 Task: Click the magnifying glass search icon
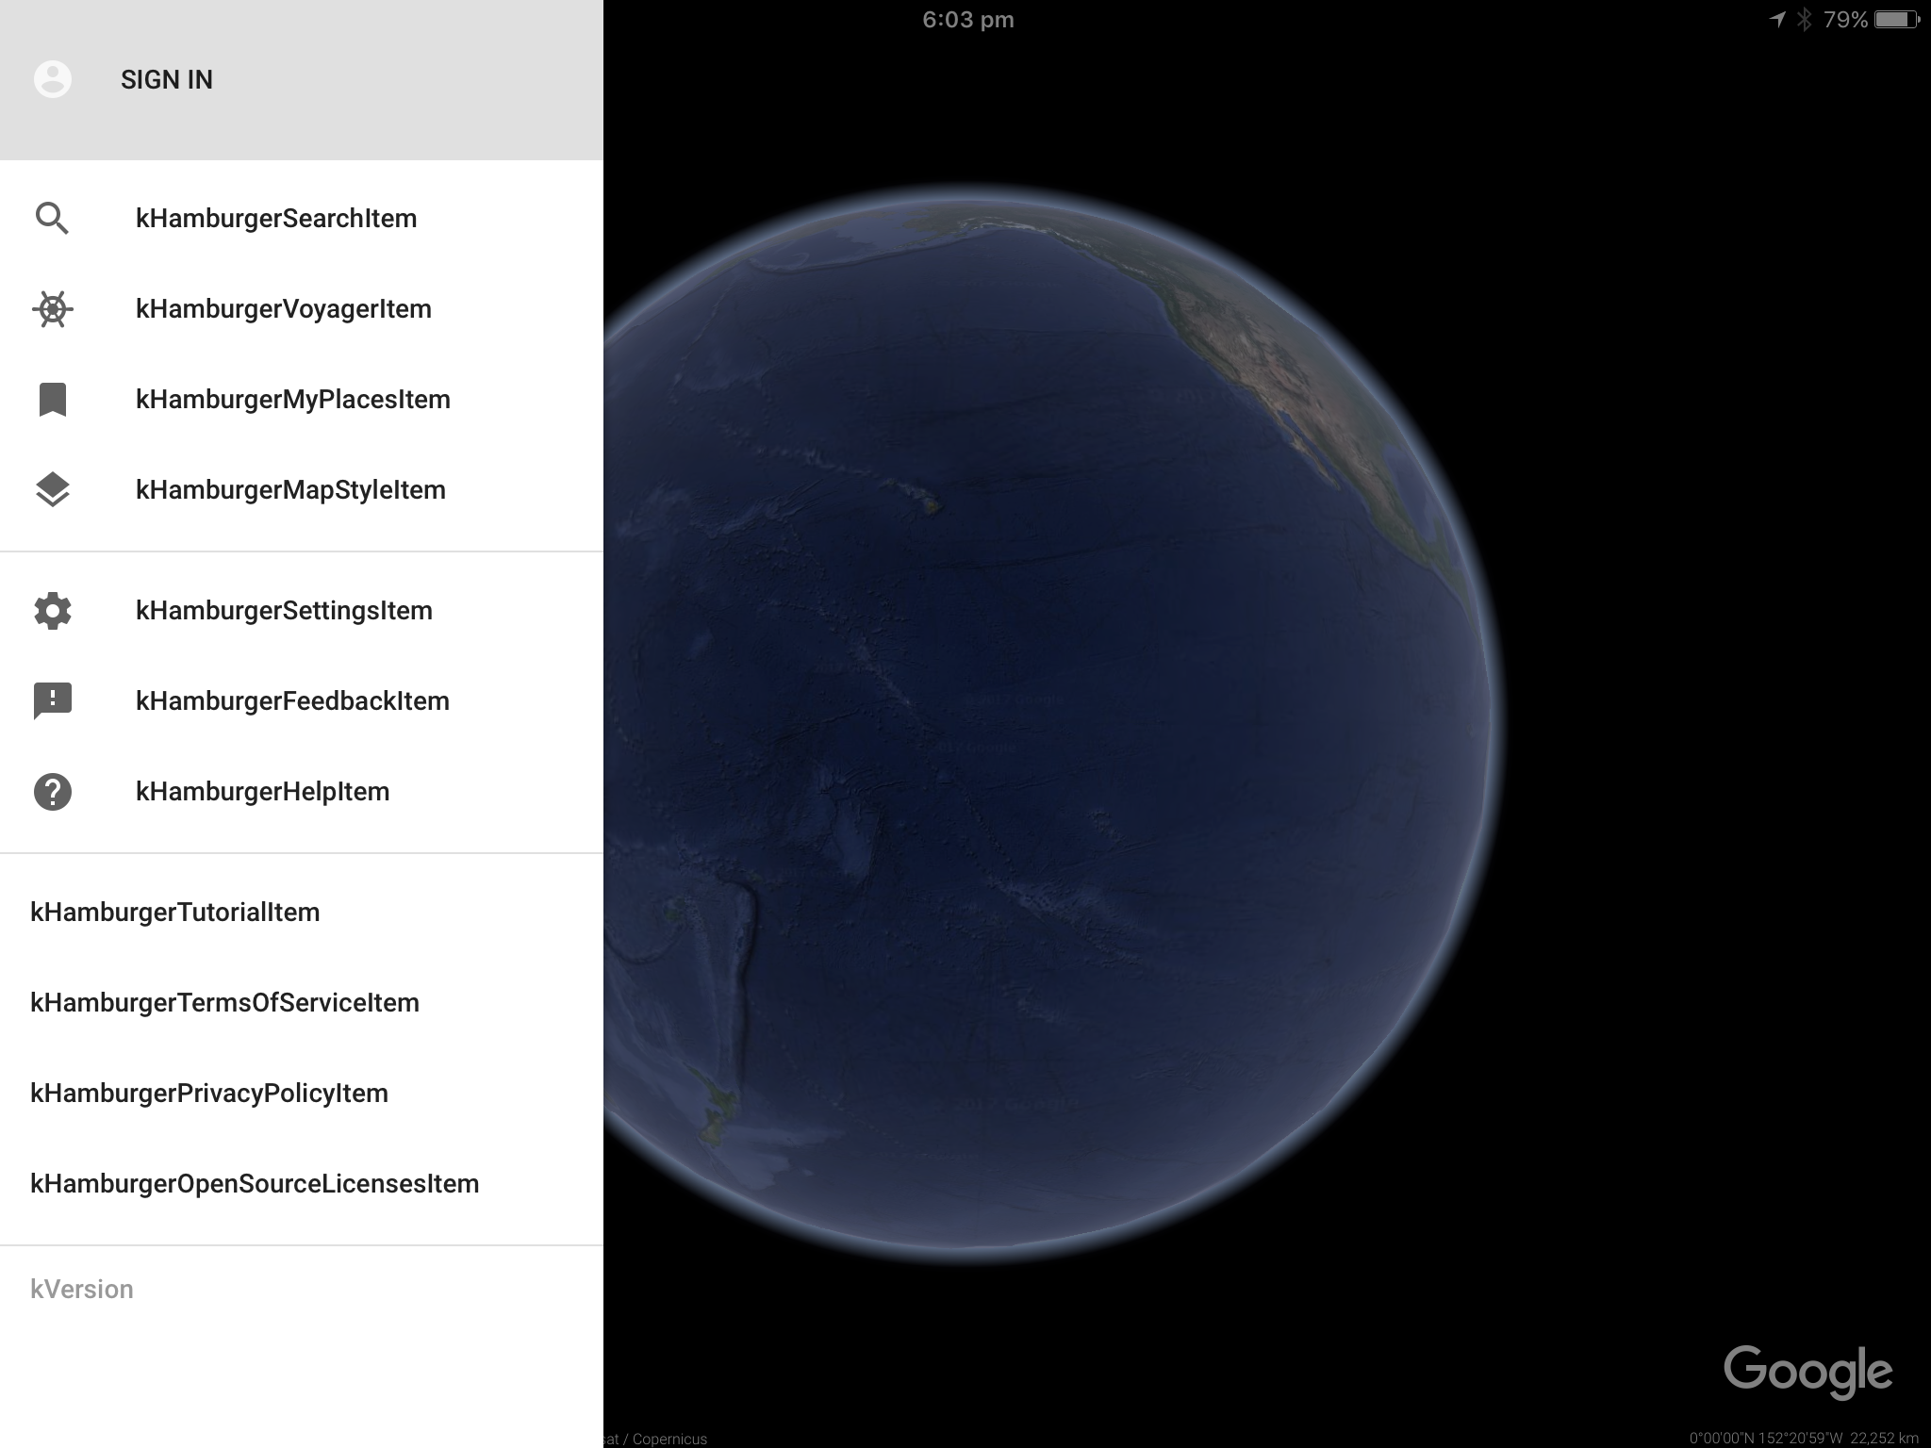click(52, 219)
